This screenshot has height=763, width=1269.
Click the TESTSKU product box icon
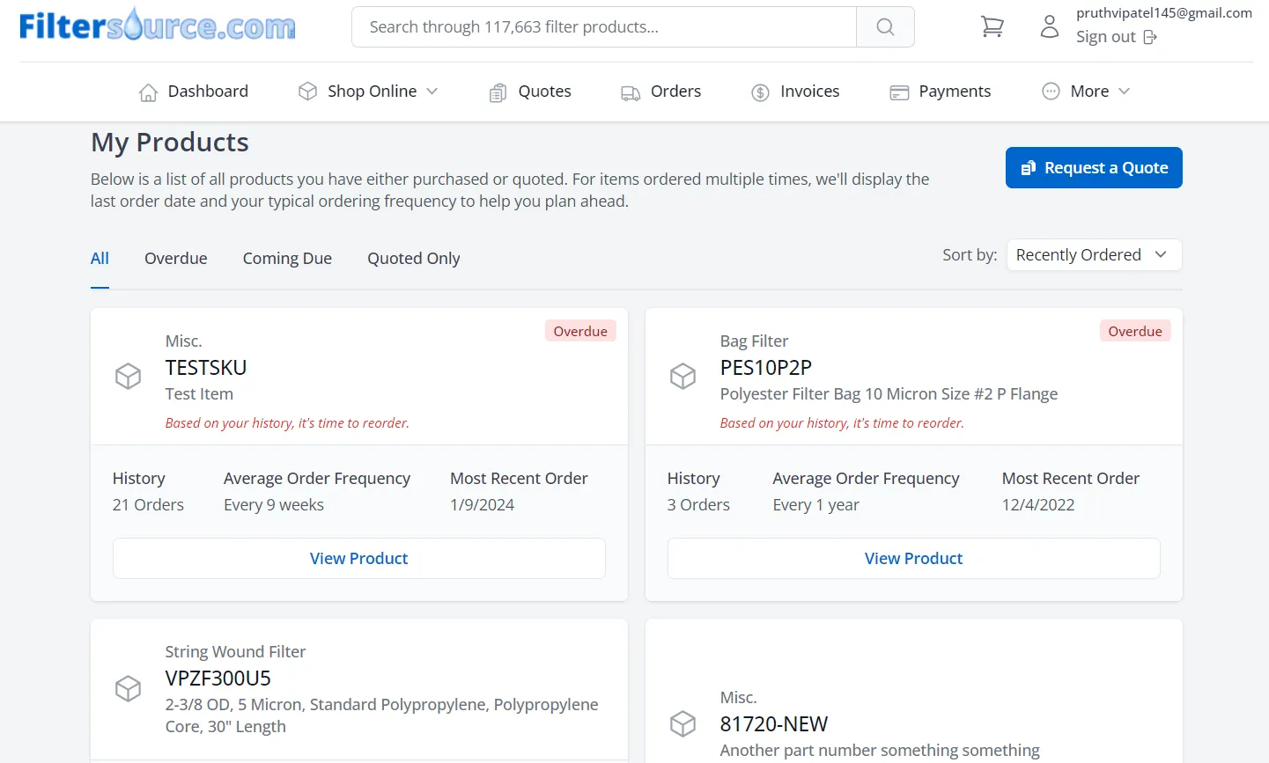[129, 377]
